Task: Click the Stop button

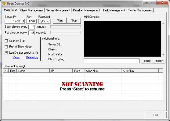Action: (x=74, y=20)
